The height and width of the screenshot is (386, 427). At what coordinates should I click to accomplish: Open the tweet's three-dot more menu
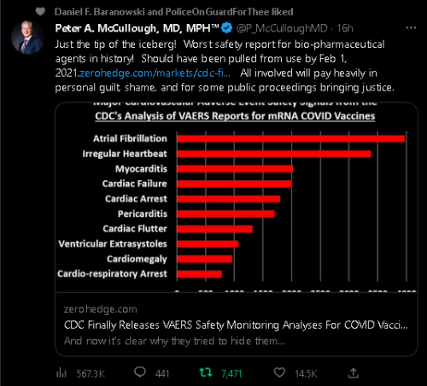coord(411,28)
